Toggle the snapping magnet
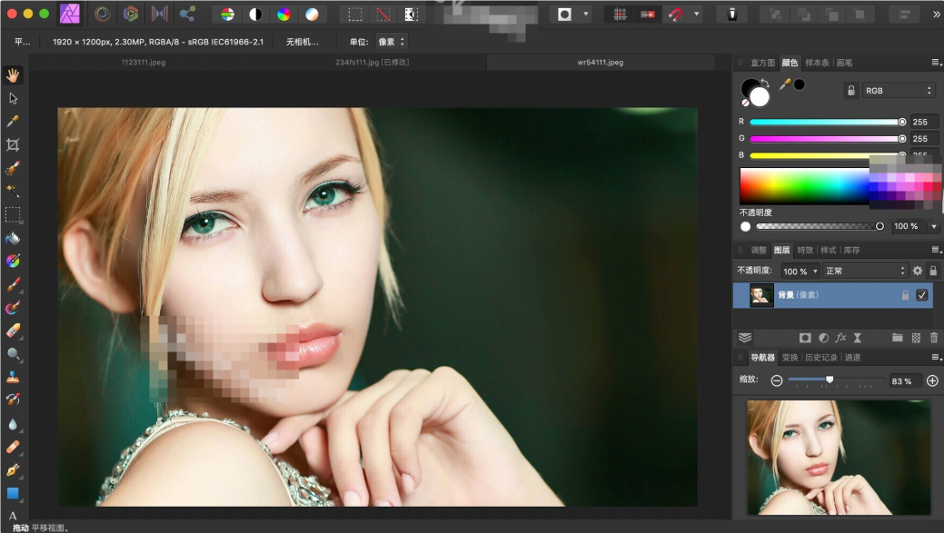944x533 pixels. (675, 15)
